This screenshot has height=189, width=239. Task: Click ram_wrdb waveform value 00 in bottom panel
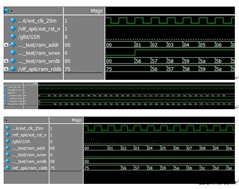coord(87,161)
